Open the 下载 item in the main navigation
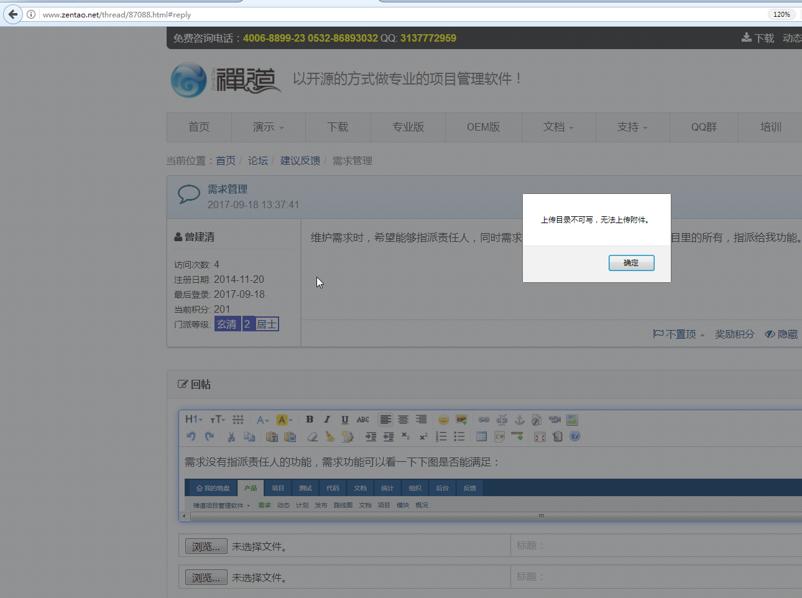This screenshot has height=598, width=802. [x=338, y=127]
